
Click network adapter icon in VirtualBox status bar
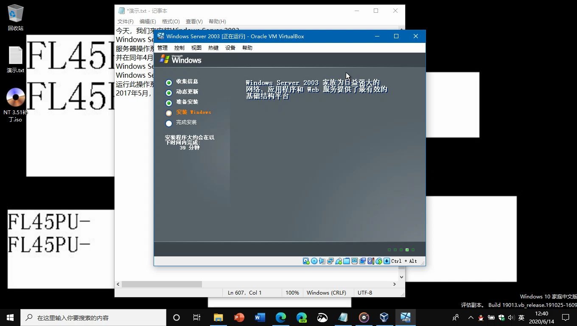pyautogui.click(x=330, y=261)
